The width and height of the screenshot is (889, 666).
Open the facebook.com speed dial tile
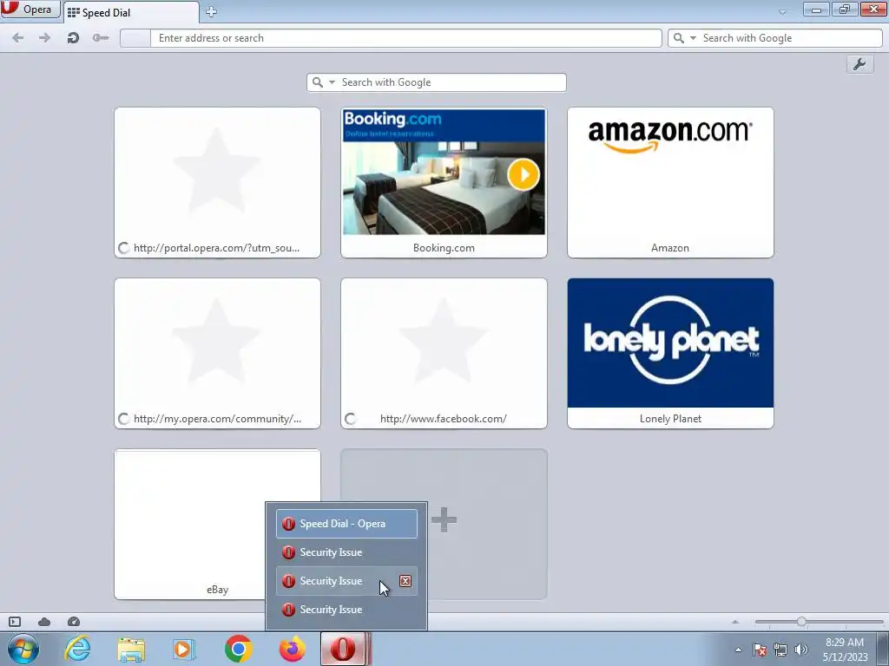[x=444, y=354]
